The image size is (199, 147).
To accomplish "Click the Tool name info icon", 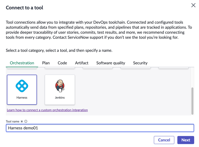I will 26,121.
